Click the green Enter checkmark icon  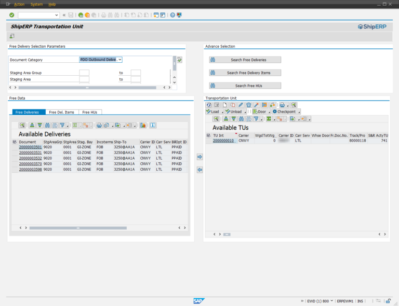pos(12,15)
